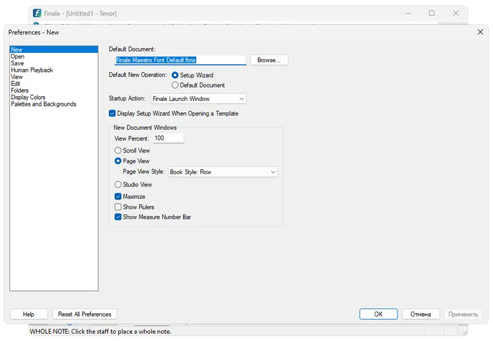Open the Page View Style dropdown

[222, 172]
